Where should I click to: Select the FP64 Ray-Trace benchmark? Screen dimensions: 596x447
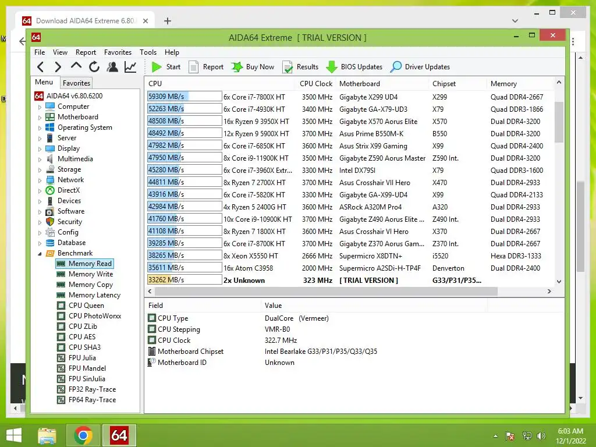pyautogui.click(x=86, y=399)
